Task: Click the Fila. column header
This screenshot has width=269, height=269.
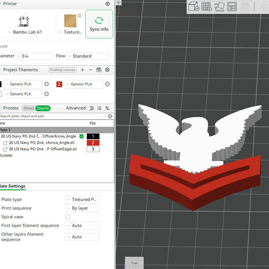Action: (x=93, y=123)
